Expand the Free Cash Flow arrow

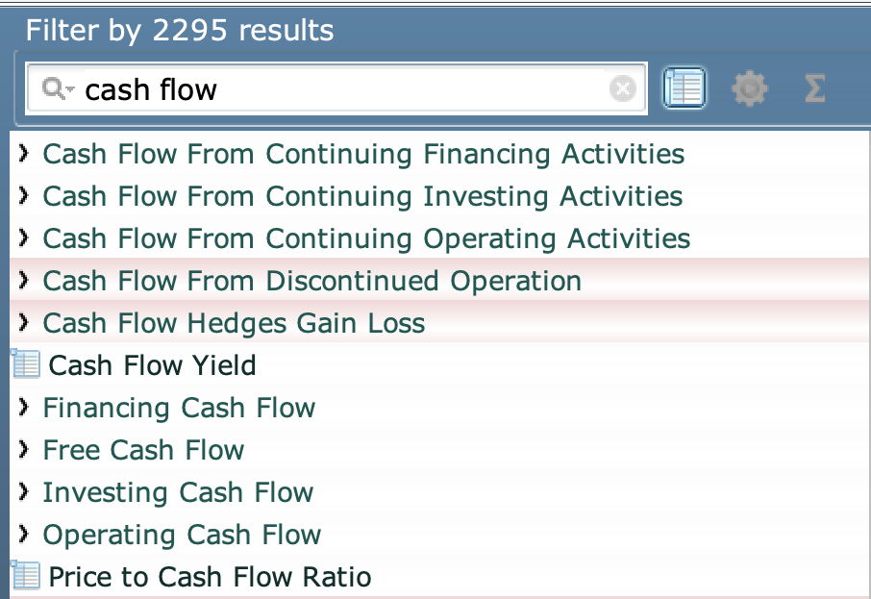pos(24,450)
